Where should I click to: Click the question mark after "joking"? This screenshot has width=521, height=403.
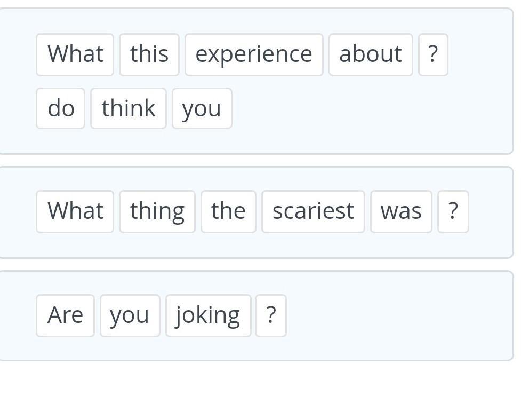click(271, 315)
